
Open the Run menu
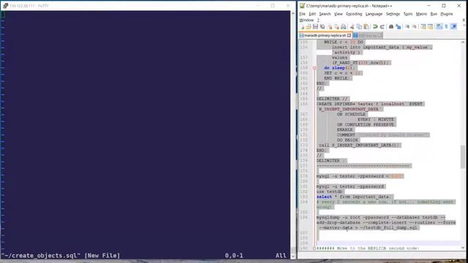[x=434, y=14]
